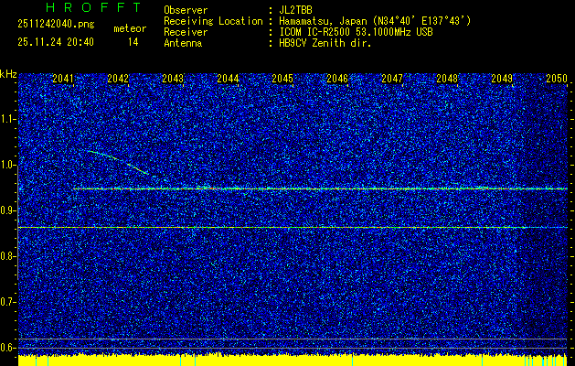Click the 0.7 kHz axis label
Viewport: 575px width, 366px height.
coord(8,301)
